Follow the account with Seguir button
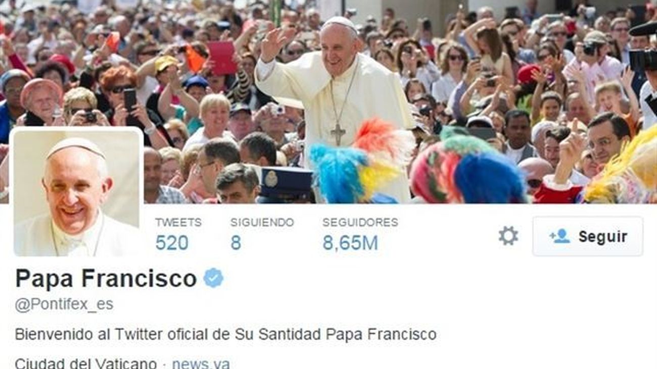This screenshot has width=657, height=369. coord(588,236)
